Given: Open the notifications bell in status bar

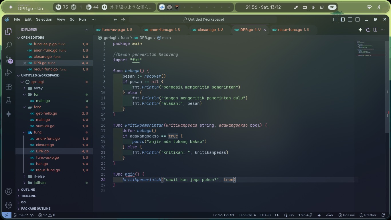Looking at the screenshot, I should [383, 215].
